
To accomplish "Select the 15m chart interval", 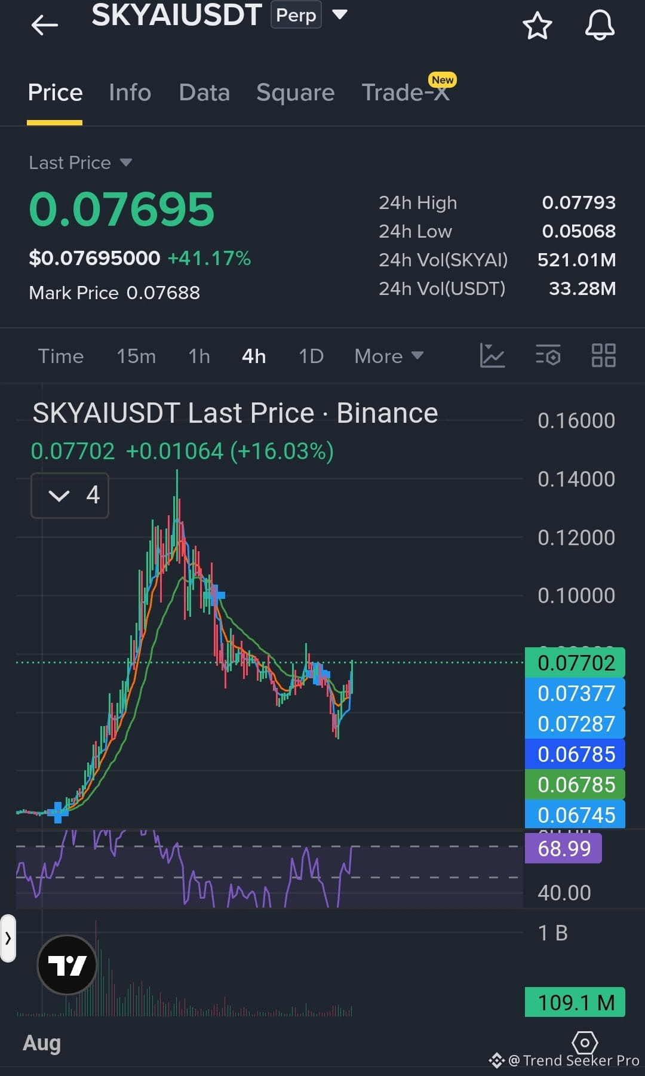I will pos(136,356).
